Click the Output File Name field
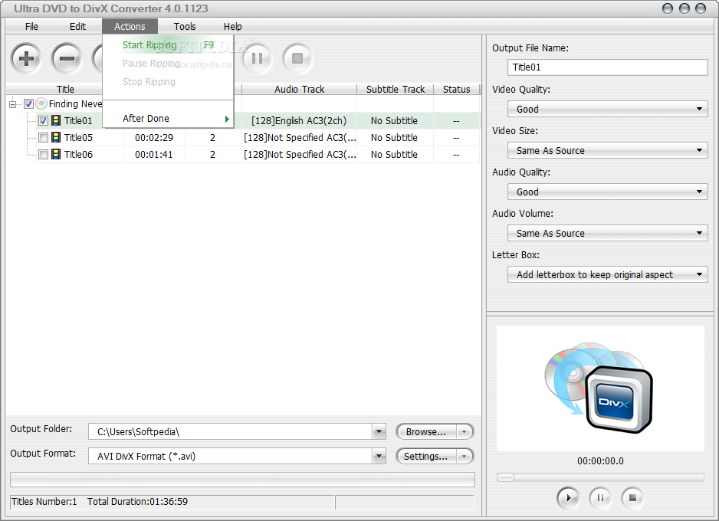The image size is (719, 521). tap(608, 67)
